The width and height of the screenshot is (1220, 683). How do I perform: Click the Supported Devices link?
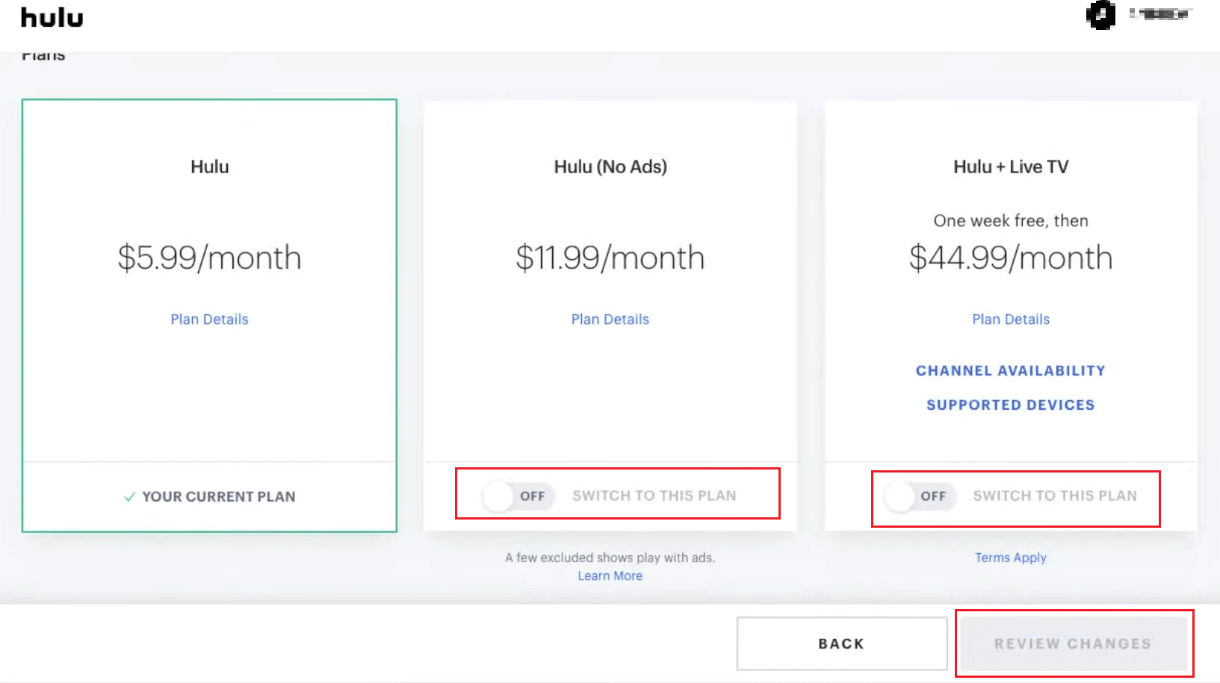pos(1011,405)
